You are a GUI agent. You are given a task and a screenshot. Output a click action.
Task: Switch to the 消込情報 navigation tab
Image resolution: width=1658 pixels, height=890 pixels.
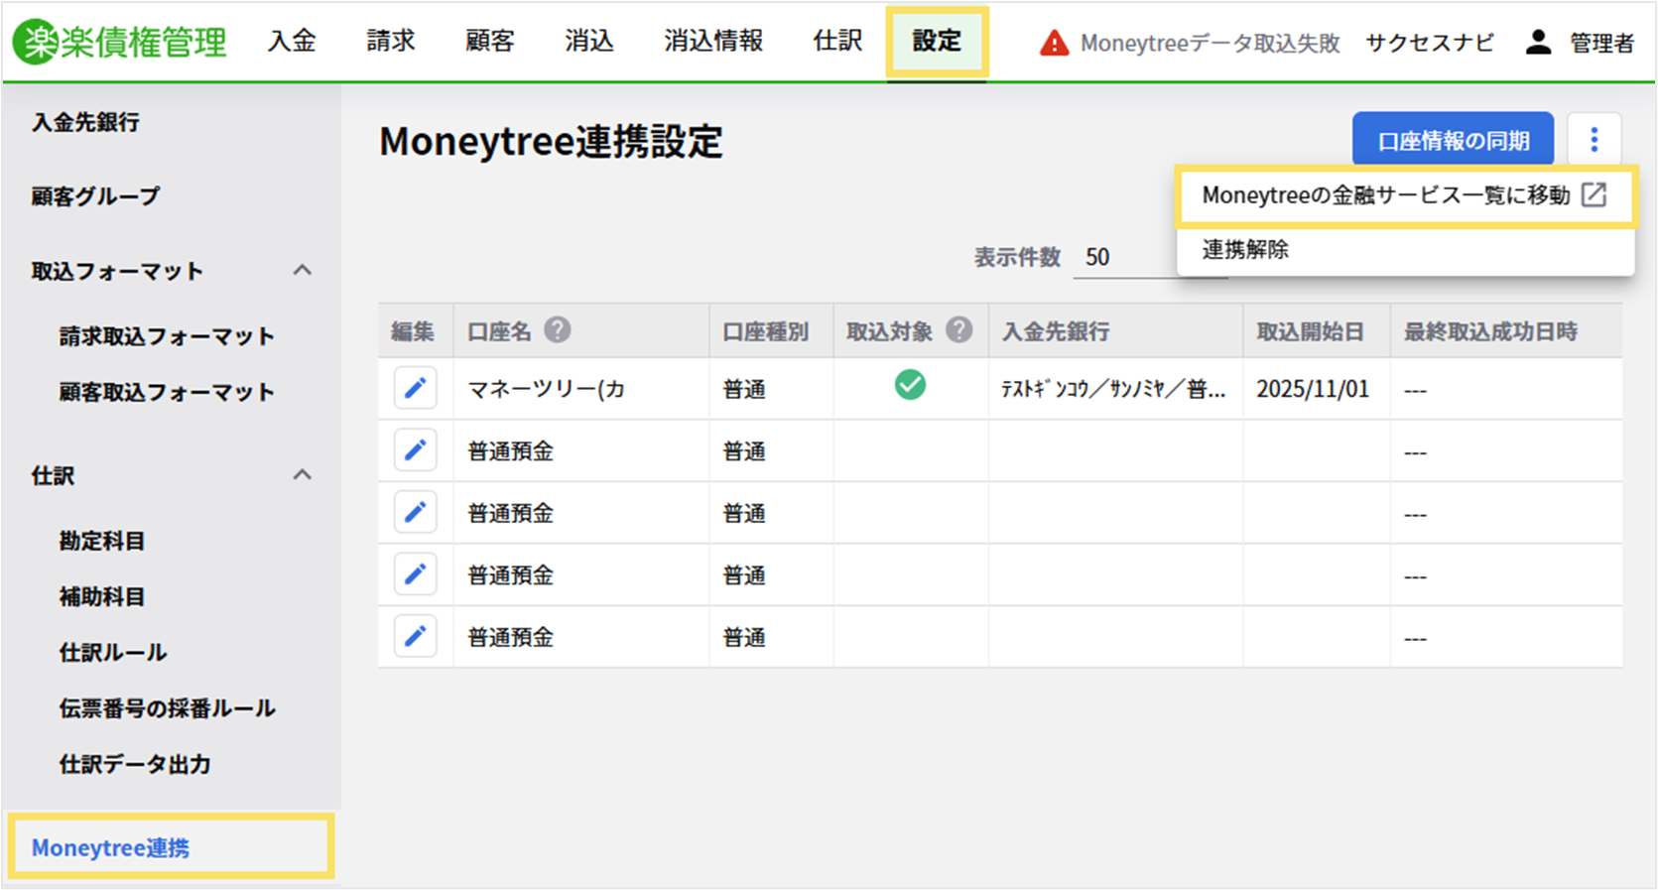pos(713,42)
